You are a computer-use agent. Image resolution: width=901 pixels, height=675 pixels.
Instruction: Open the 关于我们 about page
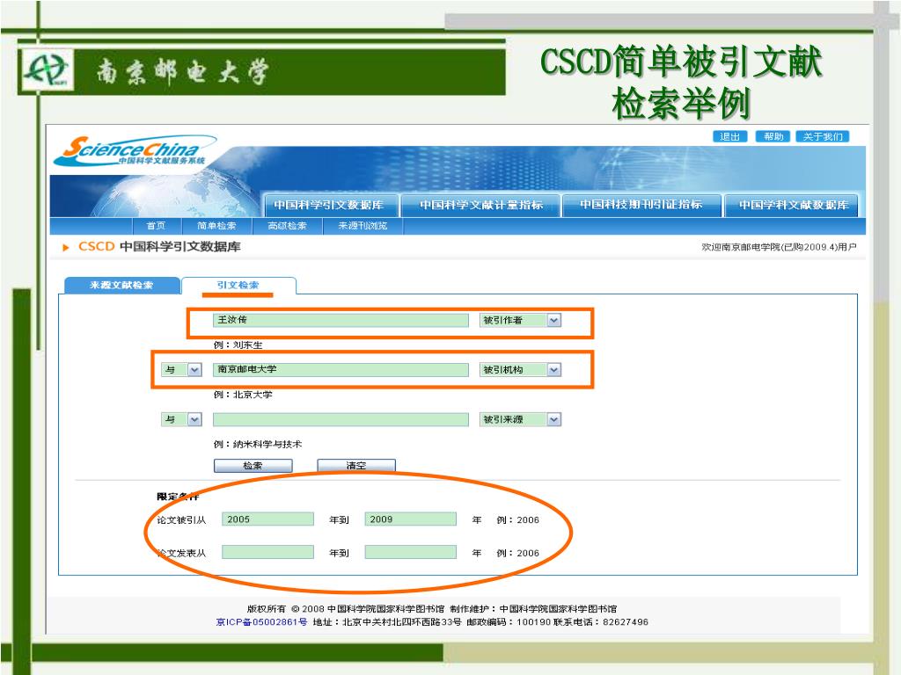click(823, 136)
